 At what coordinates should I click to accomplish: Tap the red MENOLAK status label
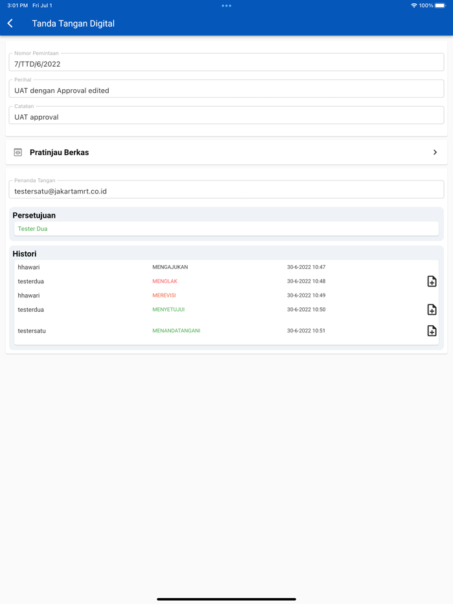[165, 281]
